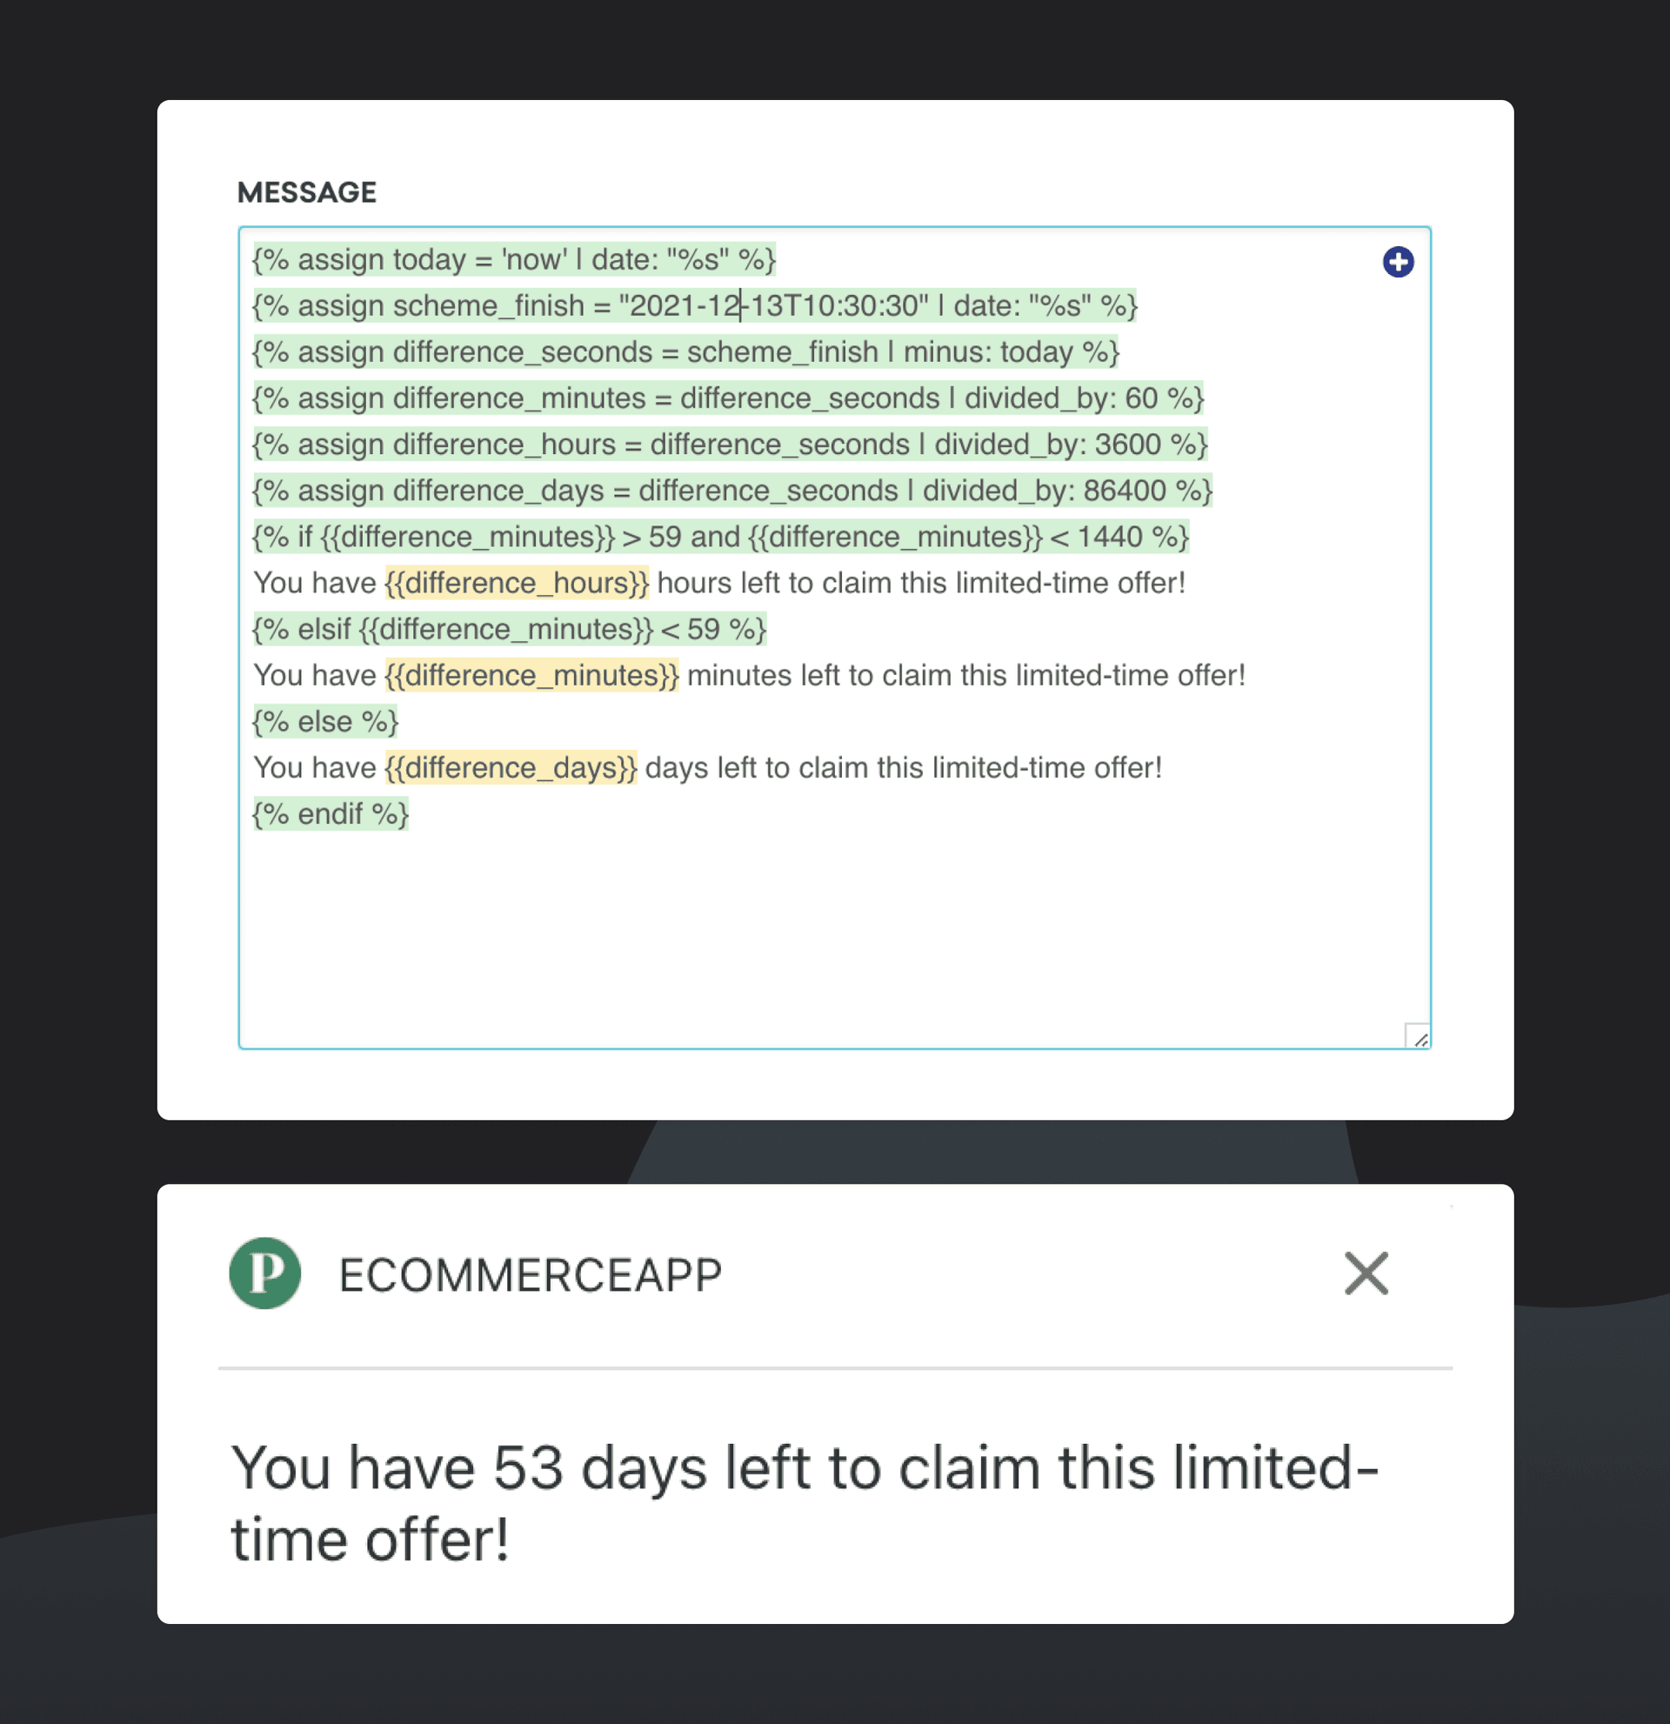Click the 'assign difference_seconds' line
This screenshot has width=1670, height=1724.
(686, 351)
